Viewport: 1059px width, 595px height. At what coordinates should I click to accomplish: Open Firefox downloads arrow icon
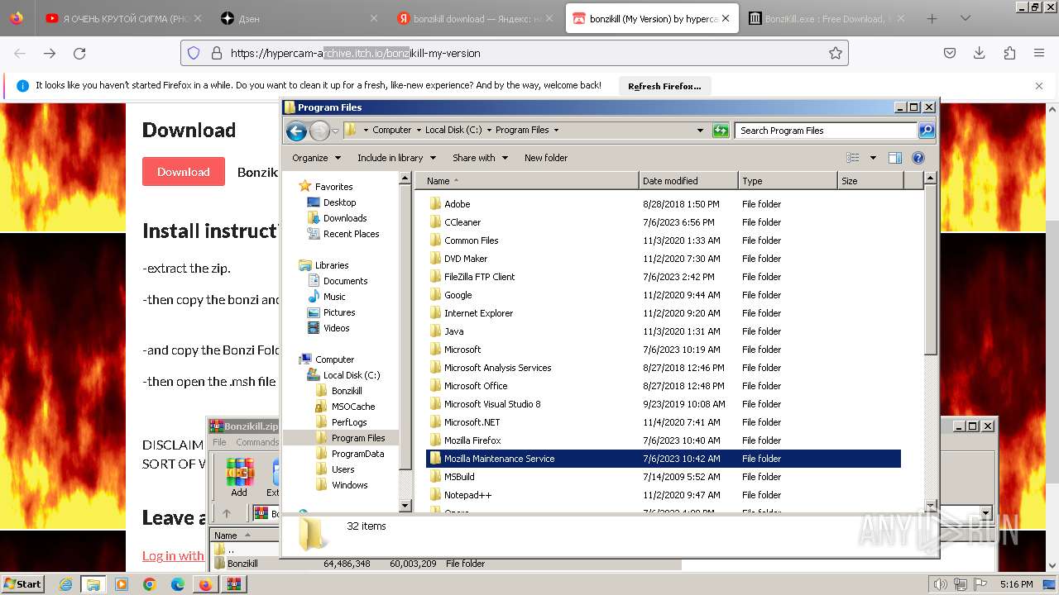click(980, 53)
